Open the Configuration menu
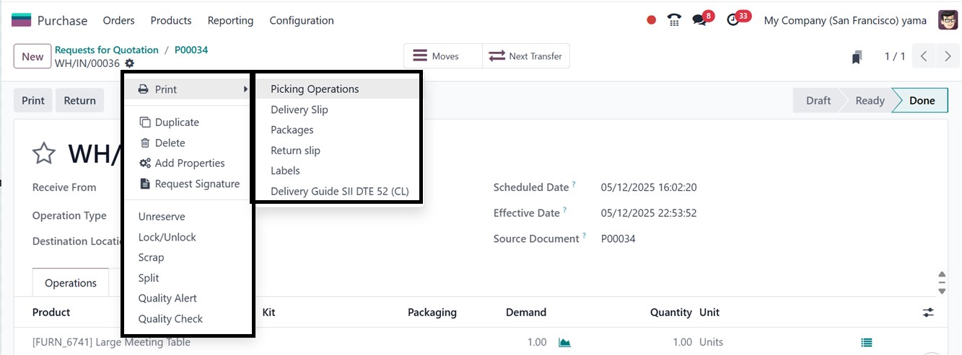This screenshot has width=962, height=355. [302, 20]
